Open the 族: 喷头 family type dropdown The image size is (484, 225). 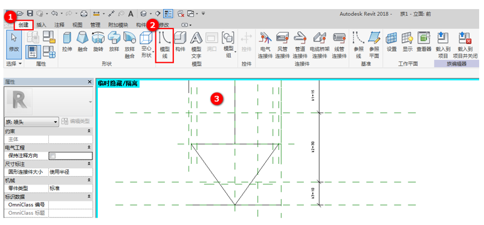coord(32,122)
